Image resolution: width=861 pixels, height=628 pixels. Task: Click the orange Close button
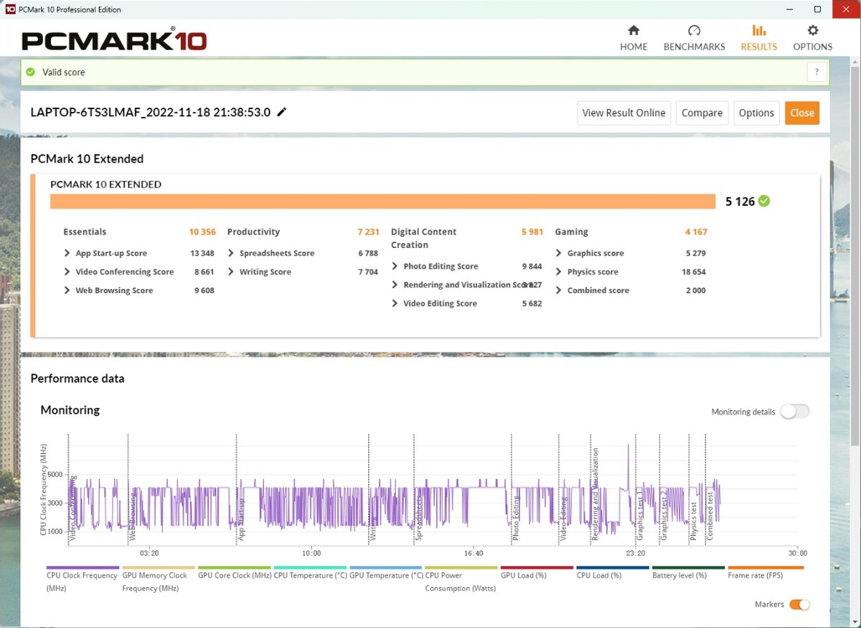coord(801,113)
